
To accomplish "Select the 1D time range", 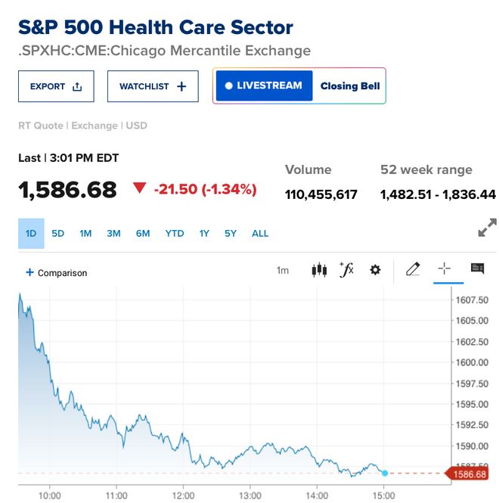I will pos(31,234).
